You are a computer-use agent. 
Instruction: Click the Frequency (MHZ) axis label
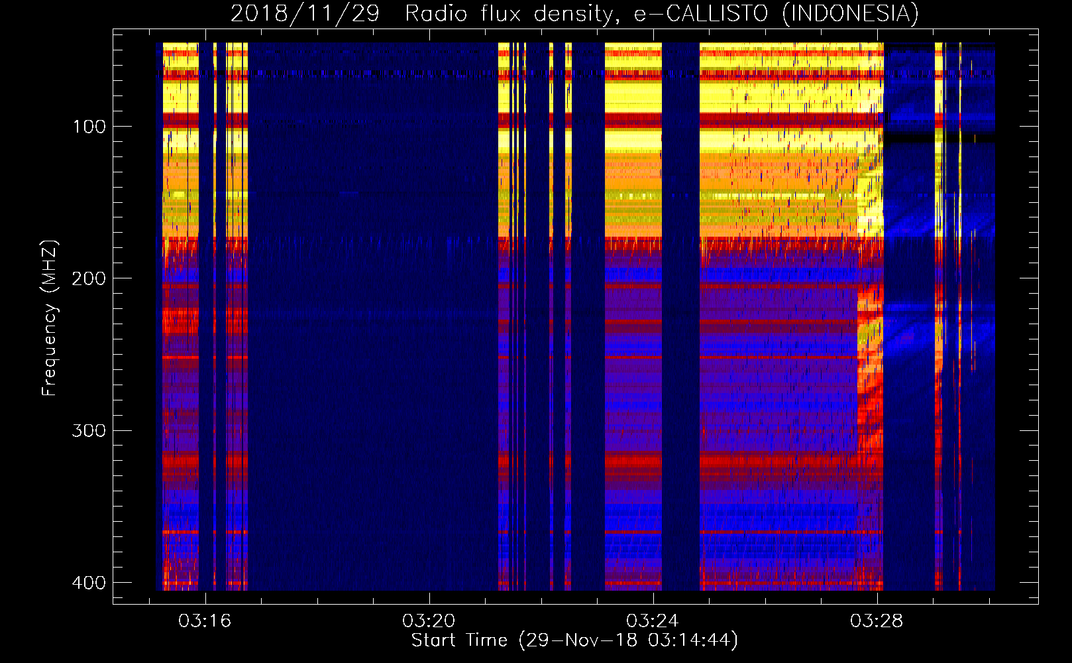tap(50, 318)
